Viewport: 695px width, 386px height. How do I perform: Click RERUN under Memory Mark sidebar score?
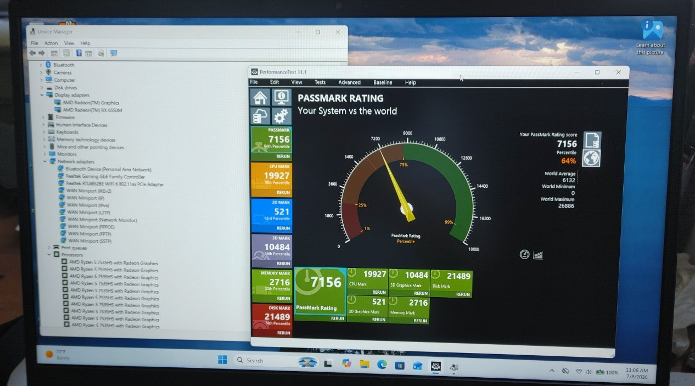(283, 298)
